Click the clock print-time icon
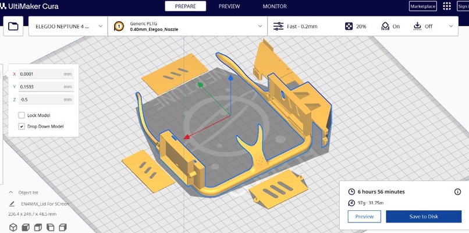Viewport: 469px width, 233px height. pos(351,192)
